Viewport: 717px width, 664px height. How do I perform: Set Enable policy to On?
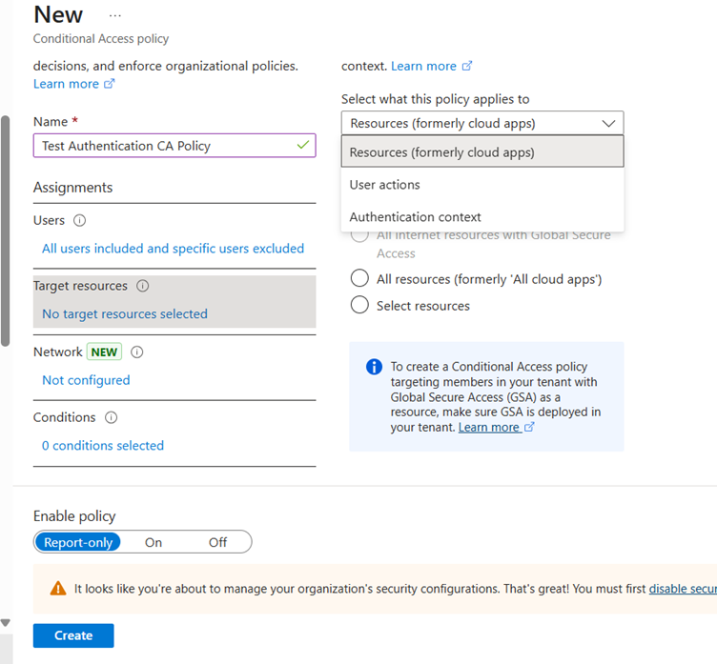click(x=154, y=542)
